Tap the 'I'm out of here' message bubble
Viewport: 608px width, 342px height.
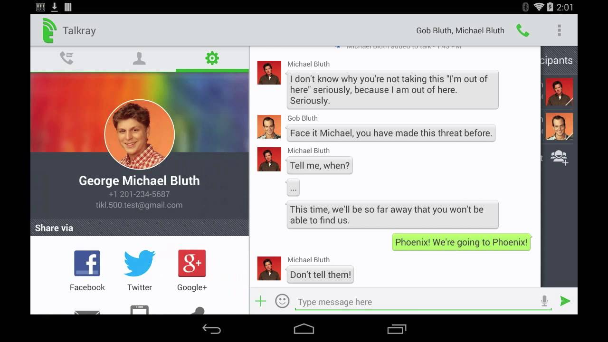pyautogui.click(x=393, y=90)
